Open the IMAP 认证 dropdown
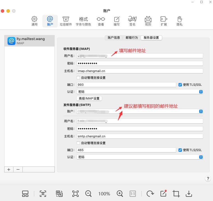The width and height of the screenshot is (213, 201). click(x=140, y=92)
